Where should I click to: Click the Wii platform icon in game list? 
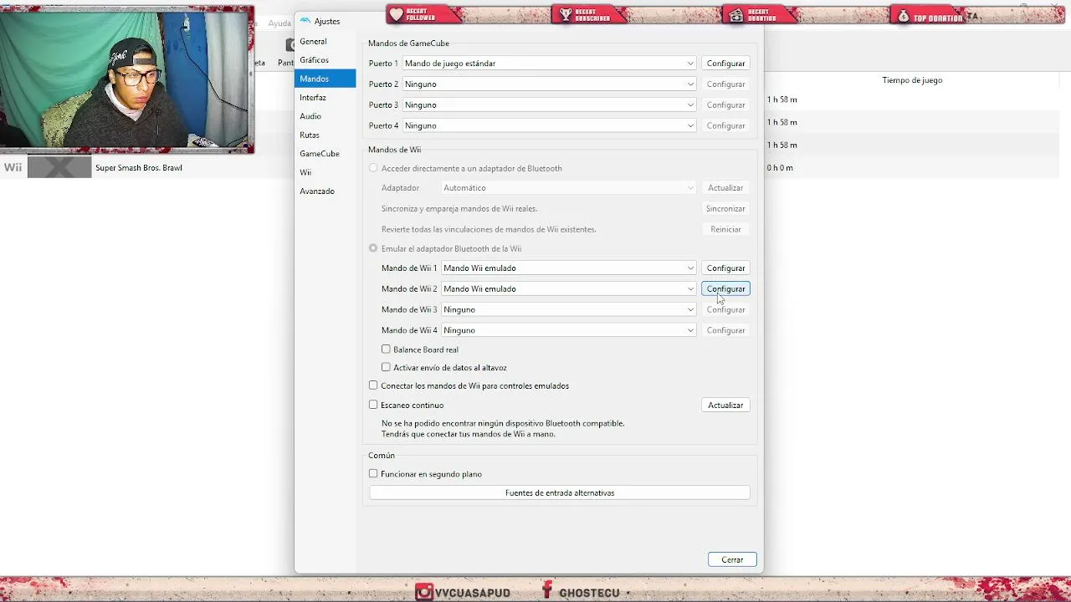pyautogui.click(x=13, y=167)
